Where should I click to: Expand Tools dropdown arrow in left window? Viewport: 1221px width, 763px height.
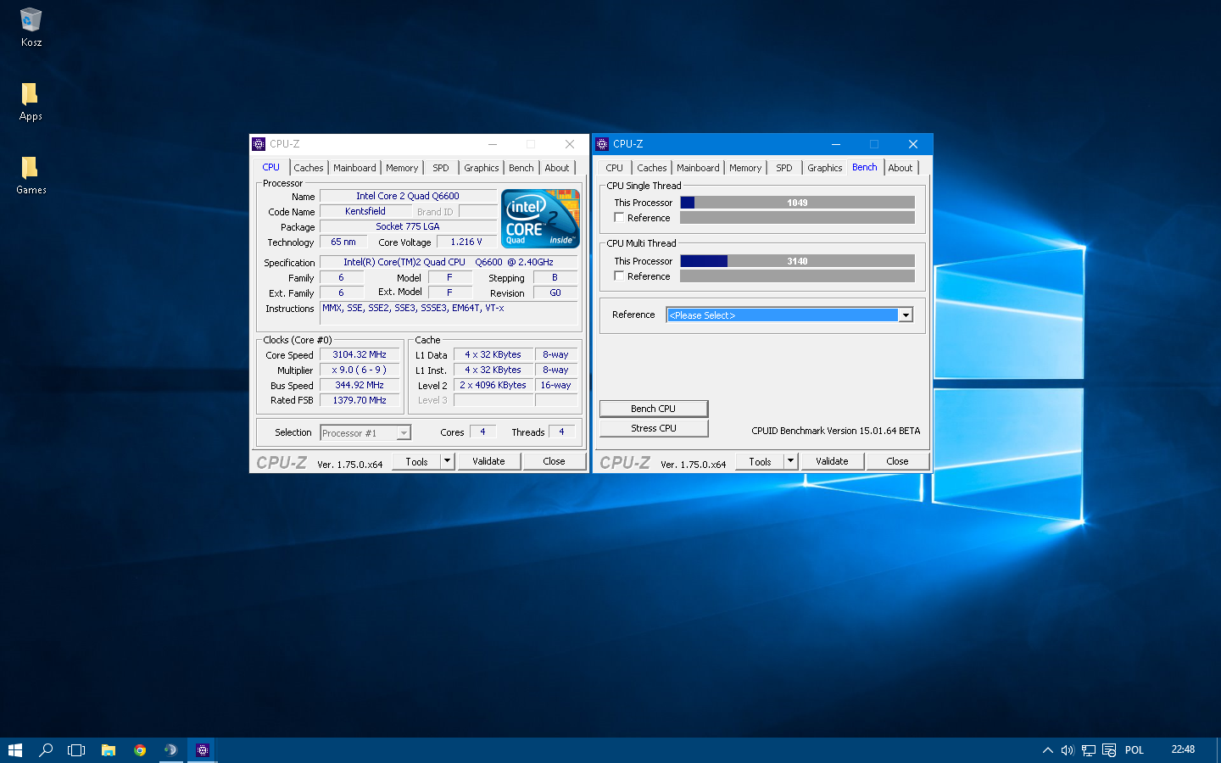[448, 461]
